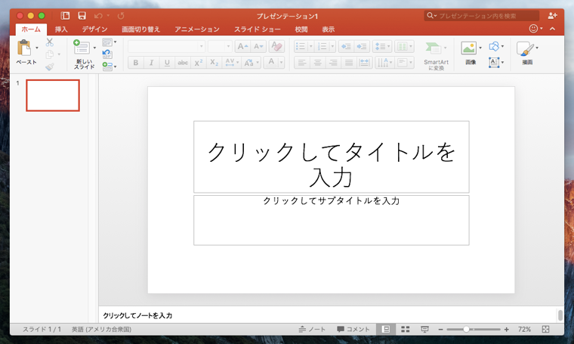Center the text alignment

tap(317, 63)
